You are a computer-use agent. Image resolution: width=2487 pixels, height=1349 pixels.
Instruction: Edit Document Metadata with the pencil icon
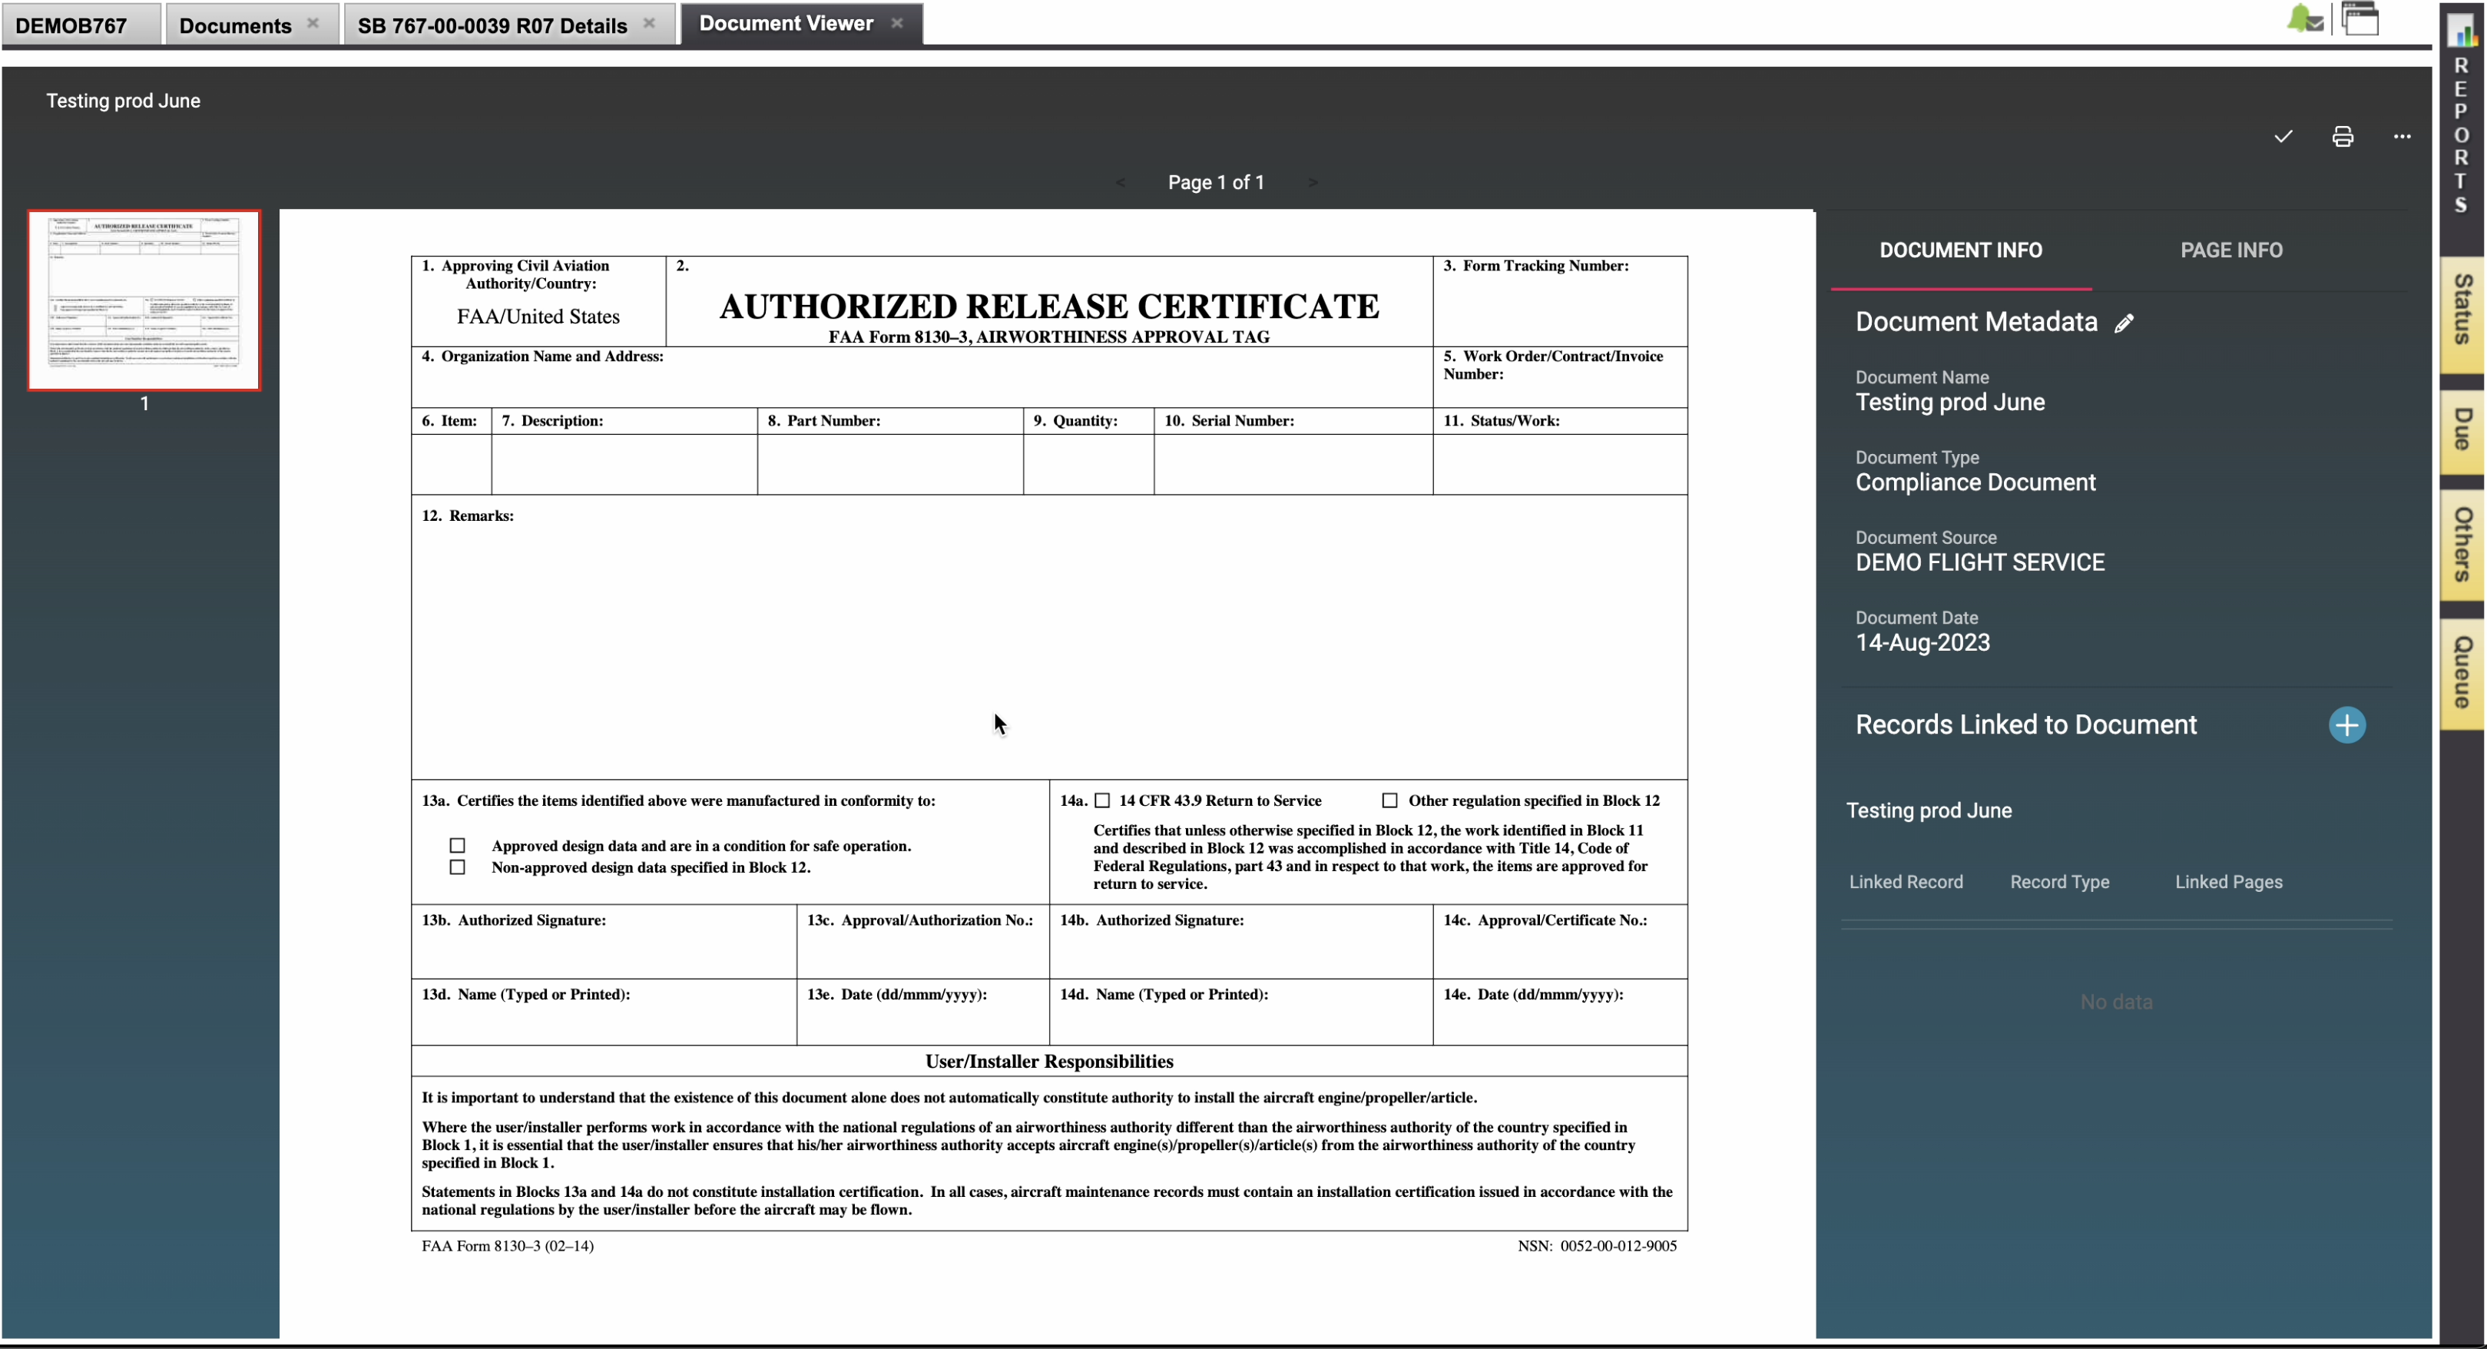(x=2125, y=323)
